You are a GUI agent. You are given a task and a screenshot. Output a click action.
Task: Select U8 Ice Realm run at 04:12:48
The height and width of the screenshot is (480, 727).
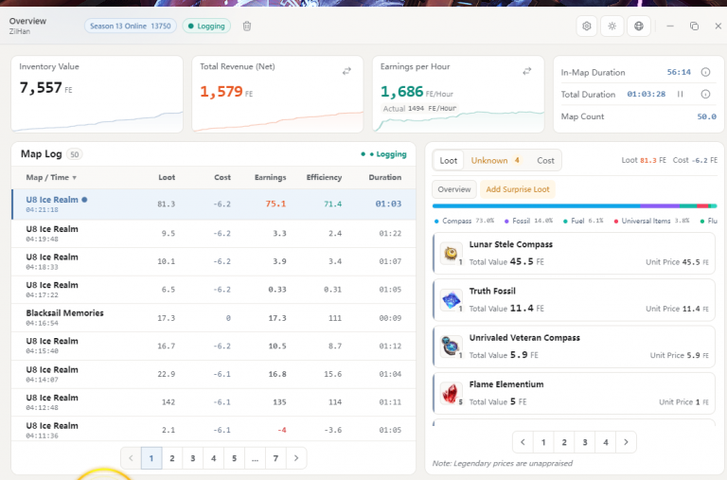tap(213, 402)
